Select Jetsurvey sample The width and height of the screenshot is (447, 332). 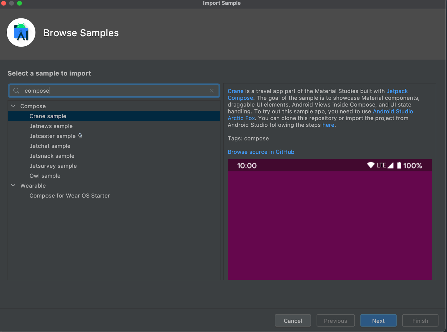[x=114, y=166]
